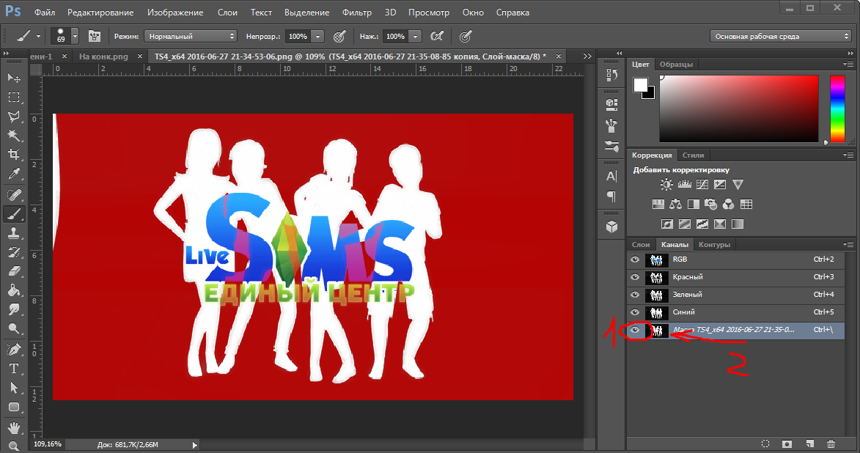Select the Polygonal Lasso tool
This screenshot has height=453, width=860.
coord(14,117)
